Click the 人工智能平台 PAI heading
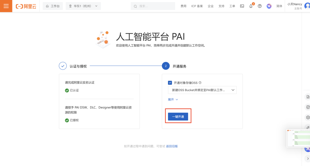This screenshot has width=310, height=166. point(150,37)
